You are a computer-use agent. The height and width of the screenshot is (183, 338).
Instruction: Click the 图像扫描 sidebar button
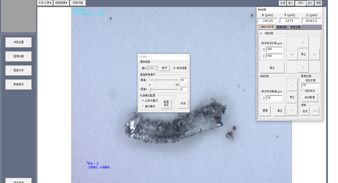[19, 56]
